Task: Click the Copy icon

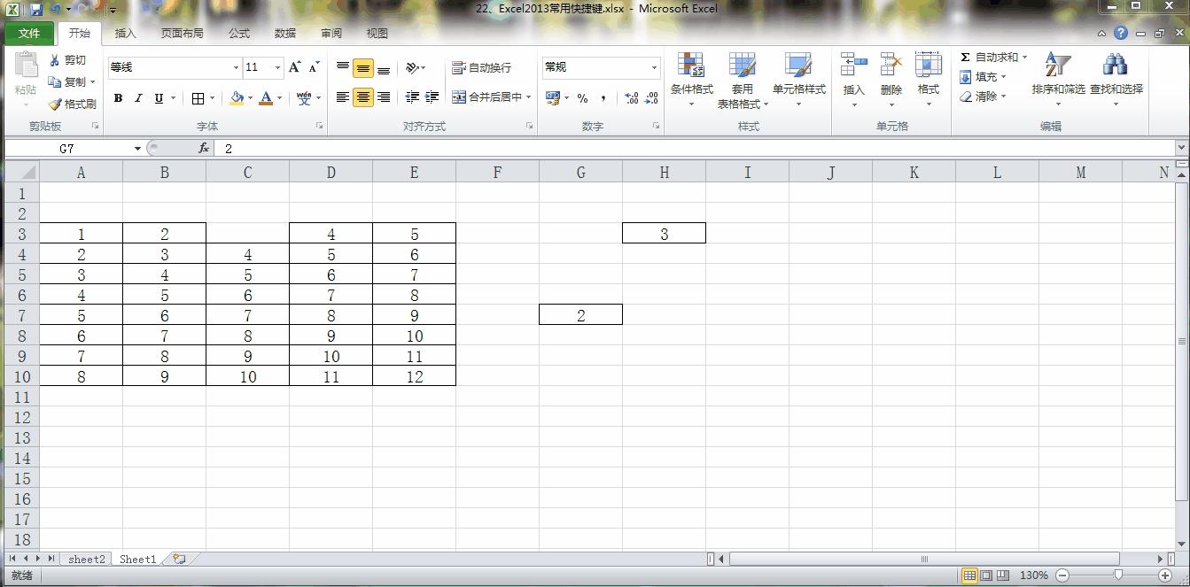Action: pos(55,81)
